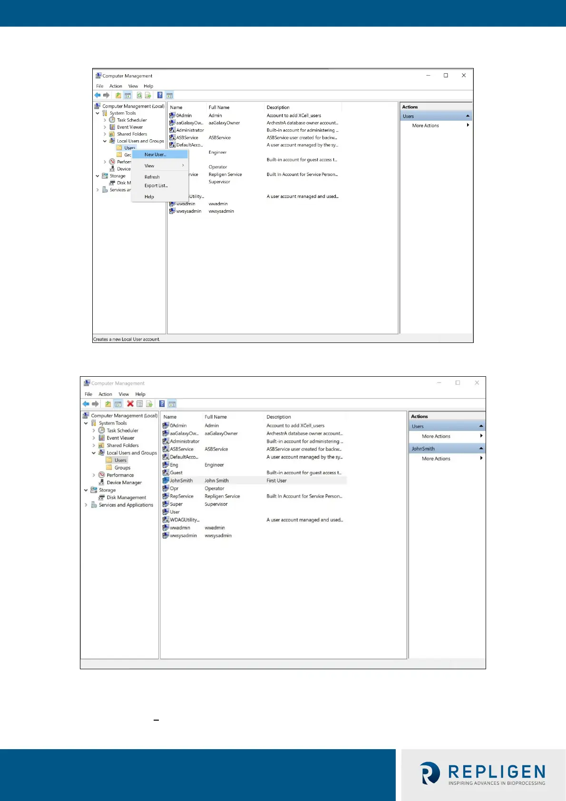Click JohnSmith user icon in lower window
Image resolution: width=566 pixels, height=801 pixels.
point(166,480)
